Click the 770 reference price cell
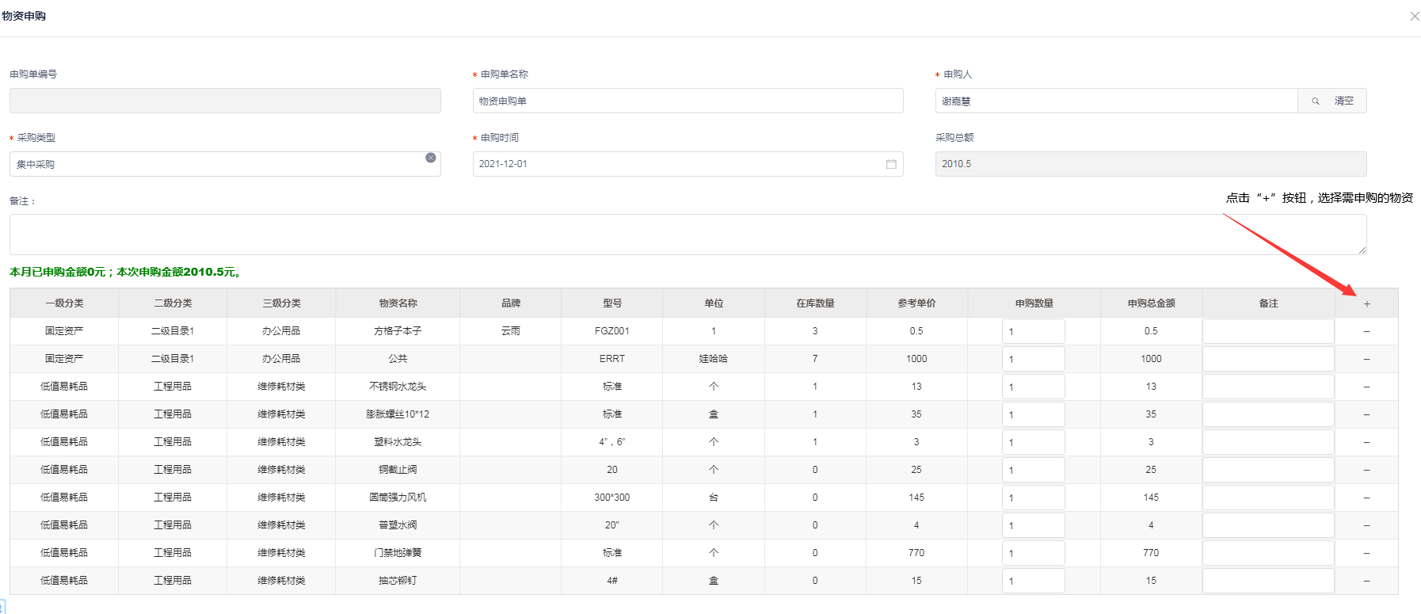The width and height of the screenshot is (1421, 614). 916,553
